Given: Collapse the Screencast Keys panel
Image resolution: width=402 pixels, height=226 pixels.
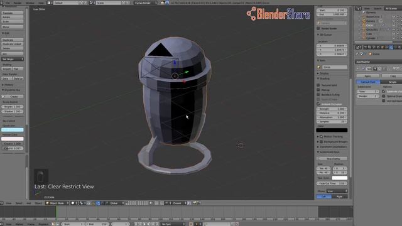Looking at the screenshot, I should 329,152.
